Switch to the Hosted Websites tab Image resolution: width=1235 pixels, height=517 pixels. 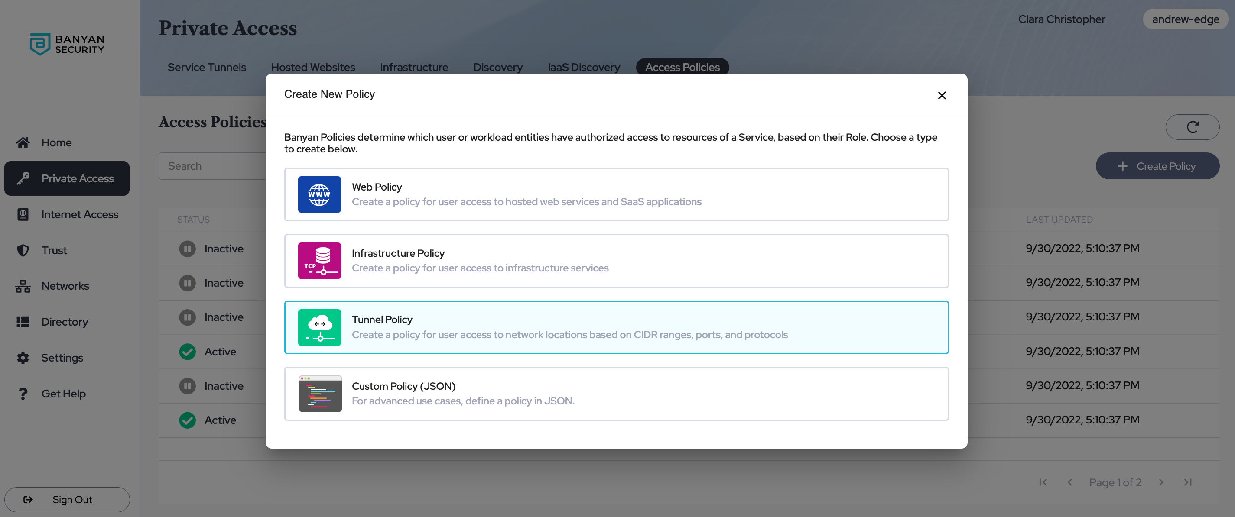coord(312,67)
